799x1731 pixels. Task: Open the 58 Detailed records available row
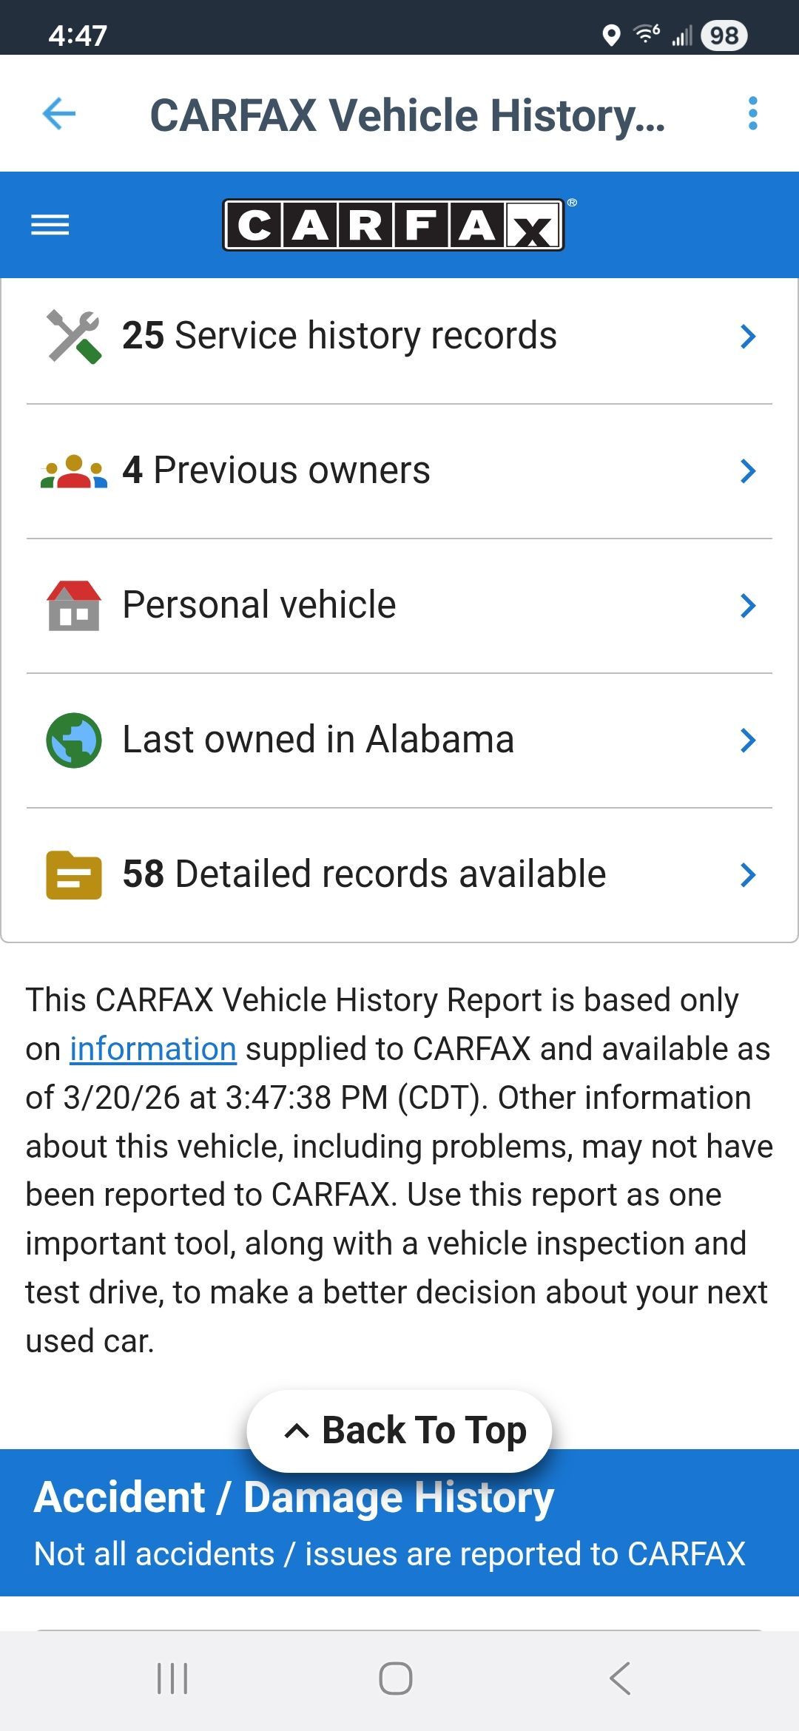[x=364, y=874]
